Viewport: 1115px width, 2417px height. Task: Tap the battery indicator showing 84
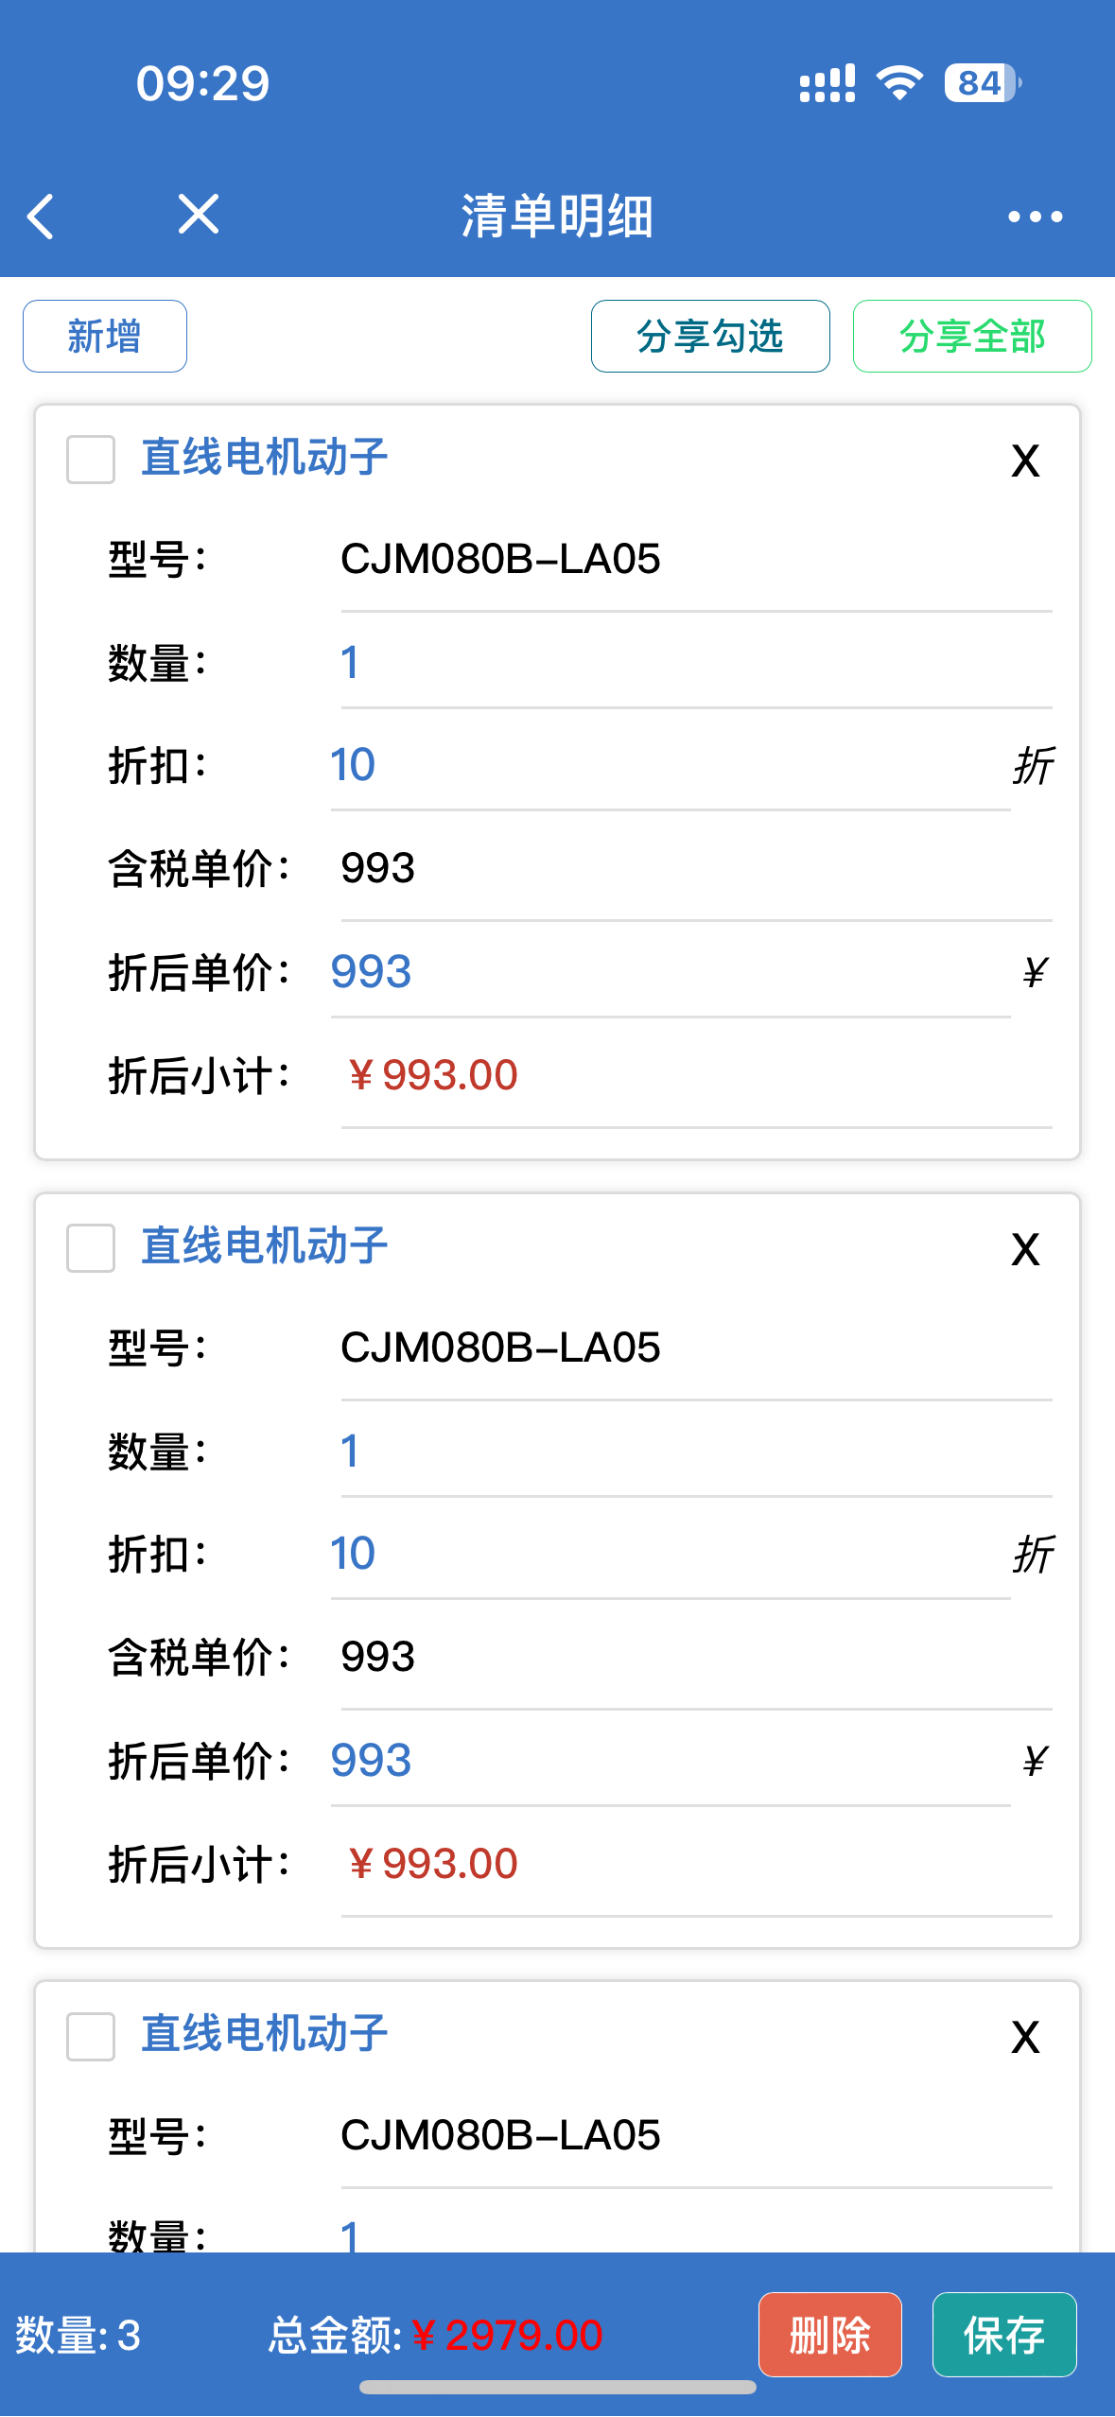click(982, 83)
